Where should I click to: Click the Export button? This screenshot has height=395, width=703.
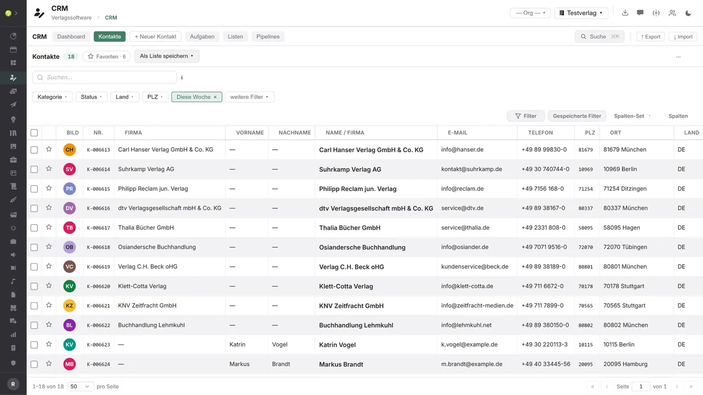click(x=650, y=37)
